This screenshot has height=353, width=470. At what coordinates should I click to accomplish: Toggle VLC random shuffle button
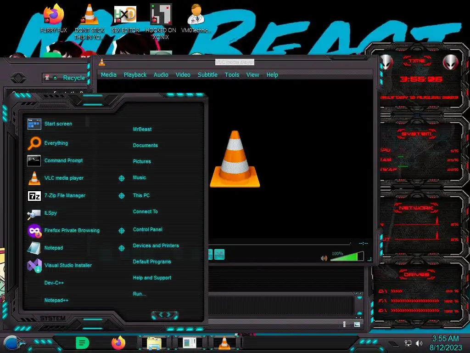point(219,255)
